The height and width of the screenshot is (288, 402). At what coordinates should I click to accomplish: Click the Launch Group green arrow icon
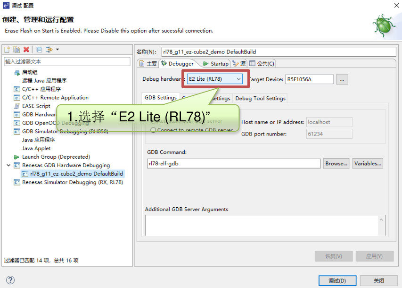(x=16, y=157)
